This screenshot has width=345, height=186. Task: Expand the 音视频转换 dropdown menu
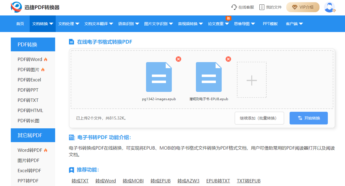click(x=190, y=24)
